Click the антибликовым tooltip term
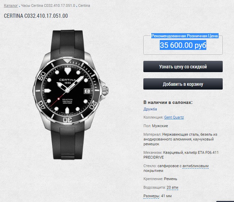Screen dimensions: 234x202 pos(195,166)
